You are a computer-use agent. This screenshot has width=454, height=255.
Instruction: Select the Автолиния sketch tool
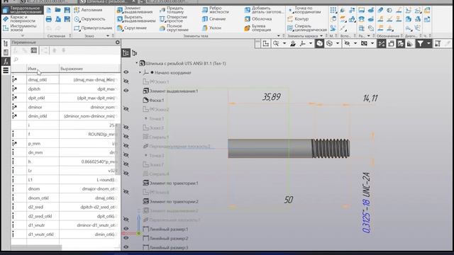(x=88, y=10)
